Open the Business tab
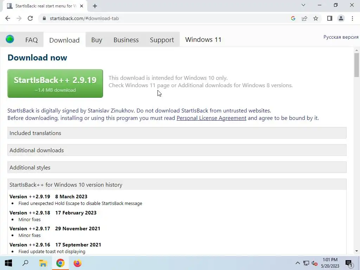The width and height of the screenshot is (360, 270). tap(126, 40)
